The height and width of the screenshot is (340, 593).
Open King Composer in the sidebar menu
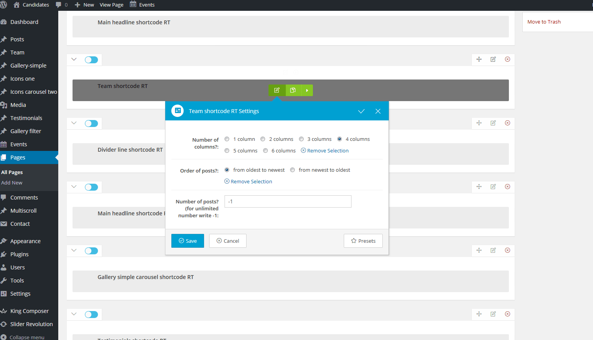tap(29, 311)
